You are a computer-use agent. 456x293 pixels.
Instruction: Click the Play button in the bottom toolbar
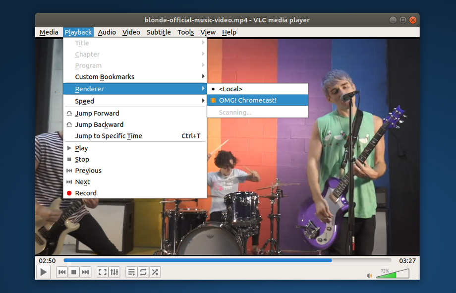[44, 272]
